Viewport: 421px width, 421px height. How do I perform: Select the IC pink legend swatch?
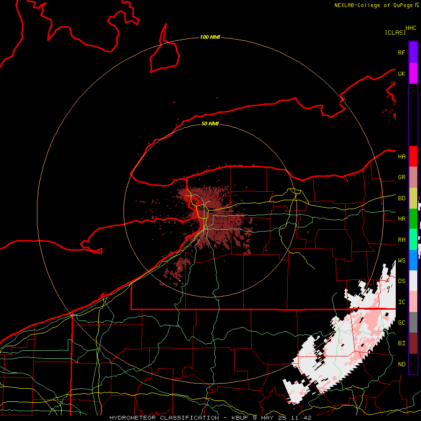(x=413, y=302)
